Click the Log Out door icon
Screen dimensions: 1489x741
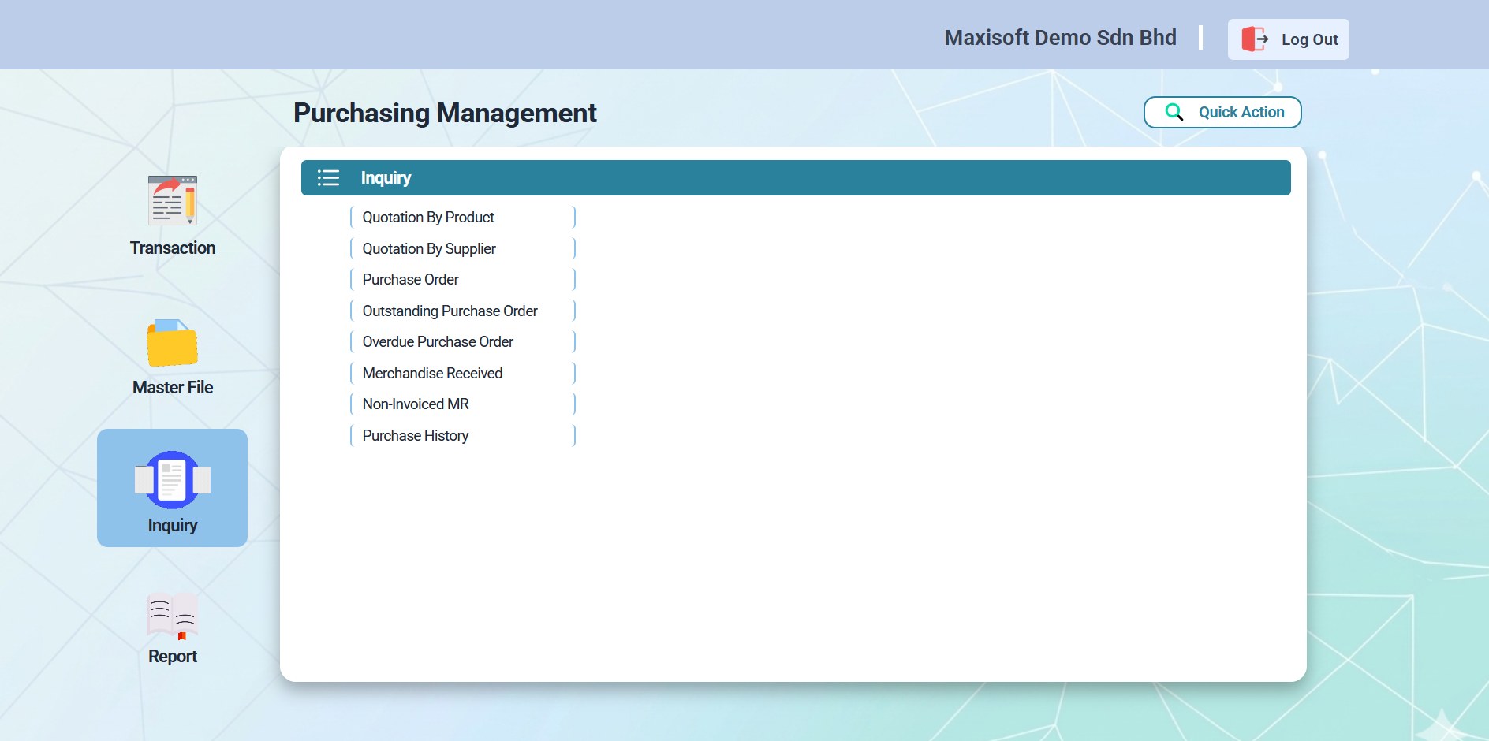pyautogui.click(x=1255, y=39)
